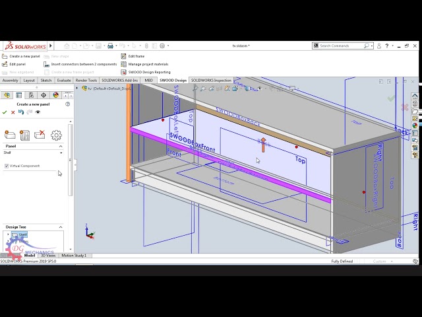The width and height of the screenshot is (422, 317).
Task: Switch to the Sketch tab
Action: point(46,81)
